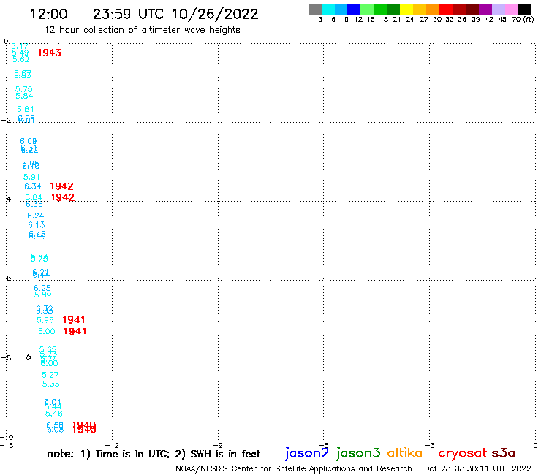Click the wave height value '5.00'
This screenshot has height=475, width=541.
tap(46, 331)
